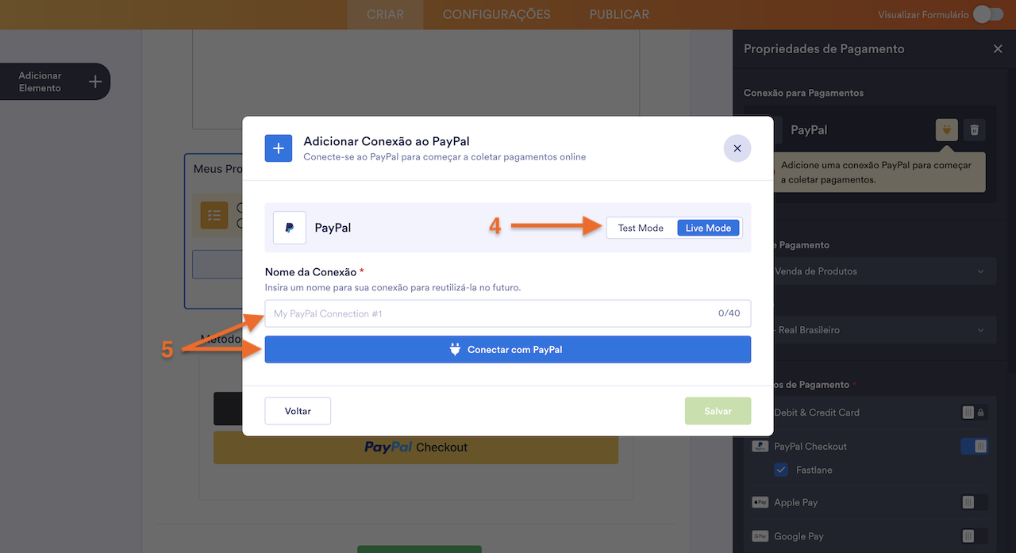Switch to the CONFIGURAÇÕES tab
This screenshot has height=553, width=1016.
pos(496,13)
